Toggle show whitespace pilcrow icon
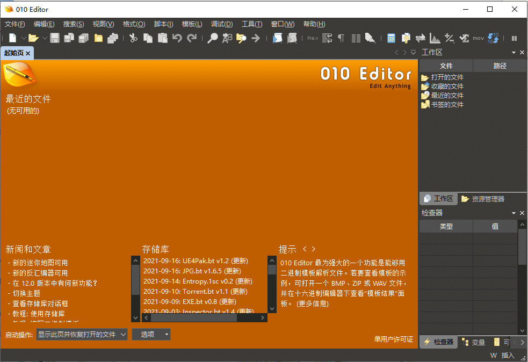The image size is (528, 362). [341, 38]
